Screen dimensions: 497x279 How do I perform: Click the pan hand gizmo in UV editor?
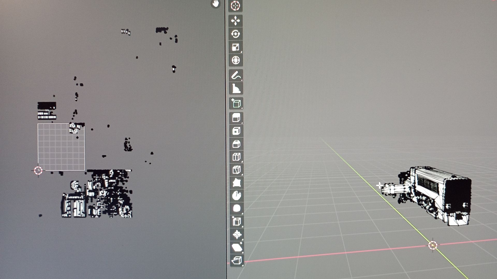click(215, 4)
